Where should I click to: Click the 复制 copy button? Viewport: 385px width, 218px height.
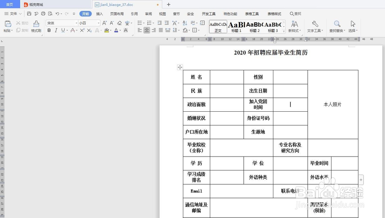tap(22, 30)
